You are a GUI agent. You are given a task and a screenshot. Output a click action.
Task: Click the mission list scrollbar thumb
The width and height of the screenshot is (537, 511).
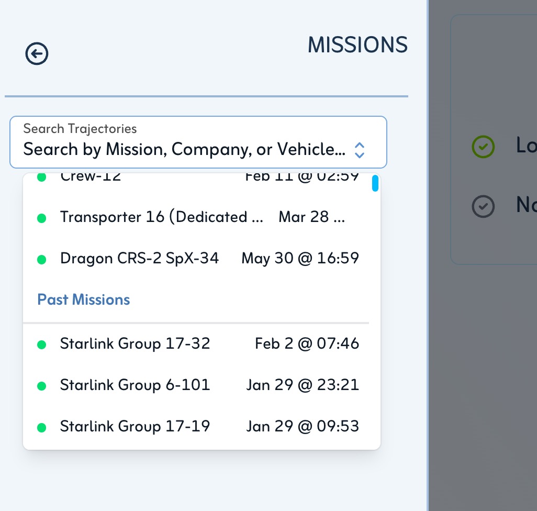coord(375,184)
